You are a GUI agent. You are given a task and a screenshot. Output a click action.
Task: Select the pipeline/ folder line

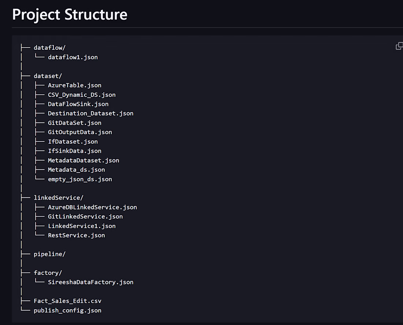point(49,254)
